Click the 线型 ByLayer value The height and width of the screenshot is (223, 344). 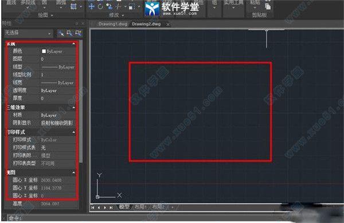tap(58, 67)
